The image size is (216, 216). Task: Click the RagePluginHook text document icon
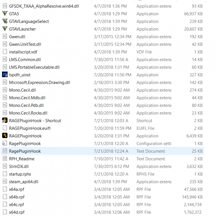[x=5, y=151]
